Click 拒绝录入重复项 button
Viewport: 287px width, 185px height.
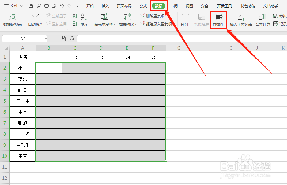(156, 24)
